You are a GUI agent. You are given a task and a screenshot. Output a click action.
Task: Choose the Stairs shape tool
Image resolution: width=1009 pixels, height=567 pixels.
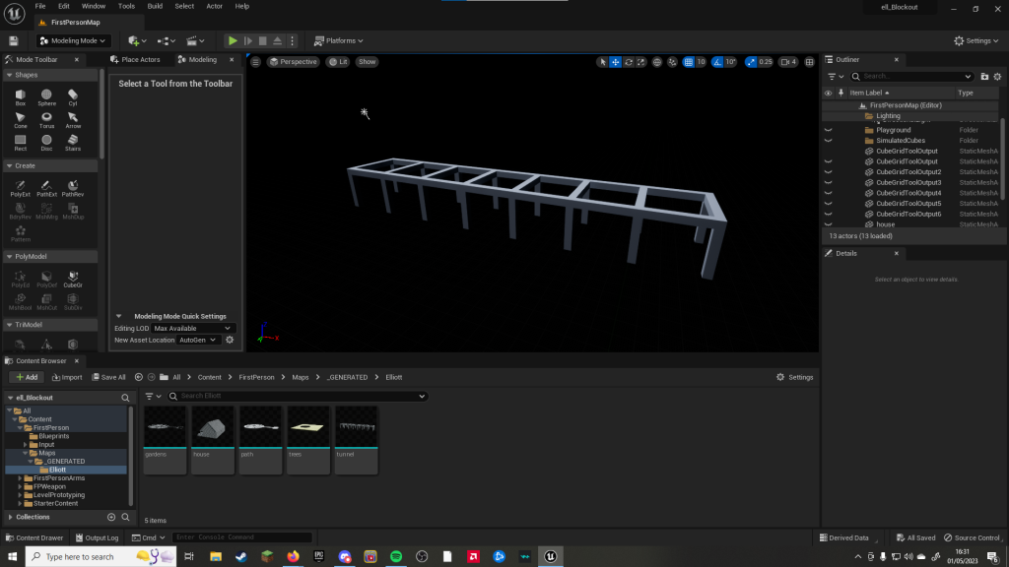pos(73,141)
